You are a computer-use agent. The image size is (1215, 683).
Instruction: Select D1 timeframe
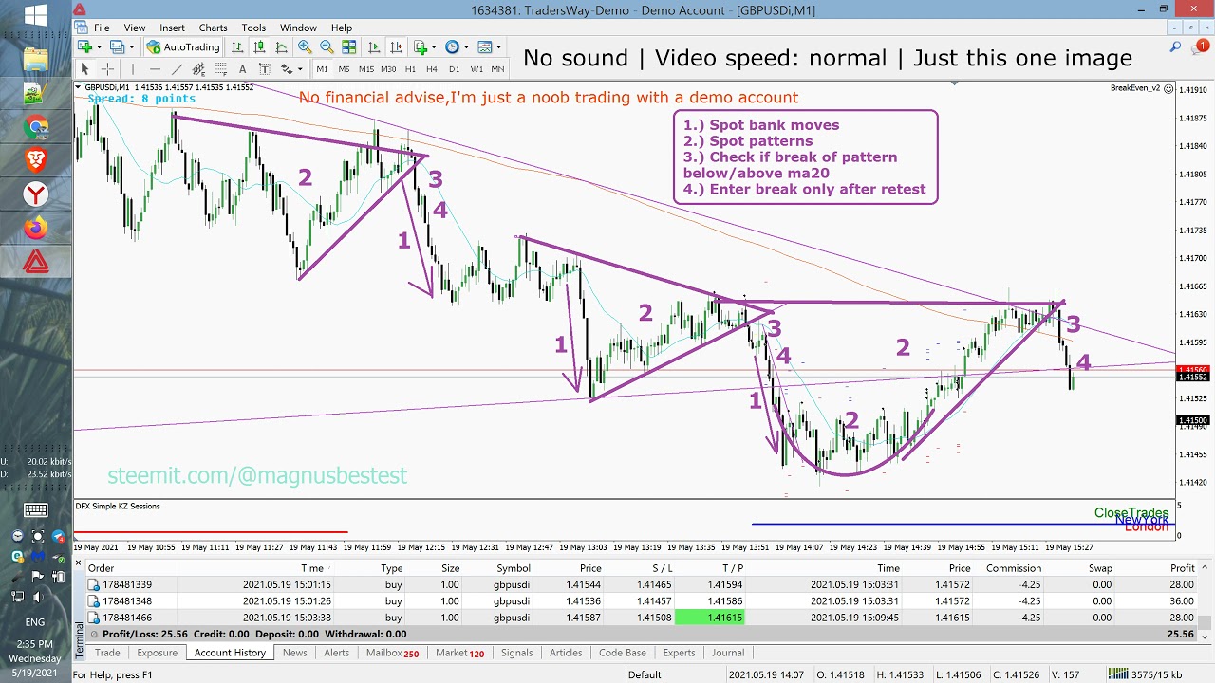454,69
